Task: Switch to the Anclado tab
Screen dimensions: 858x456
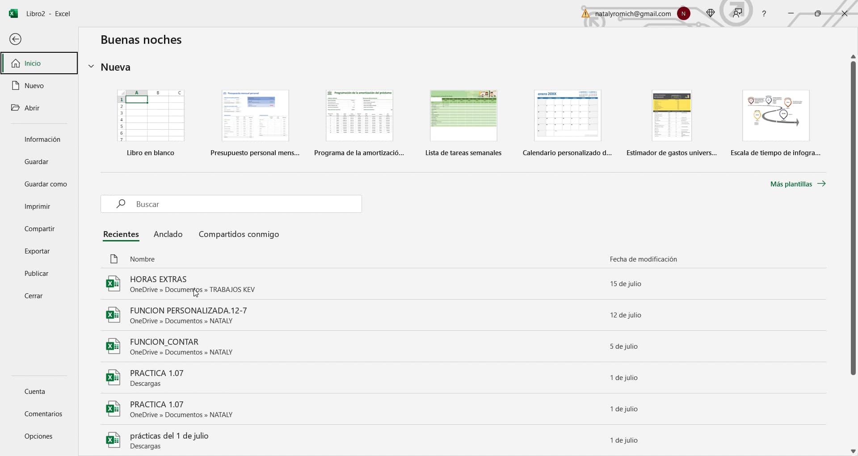Action: pos(168,234)
